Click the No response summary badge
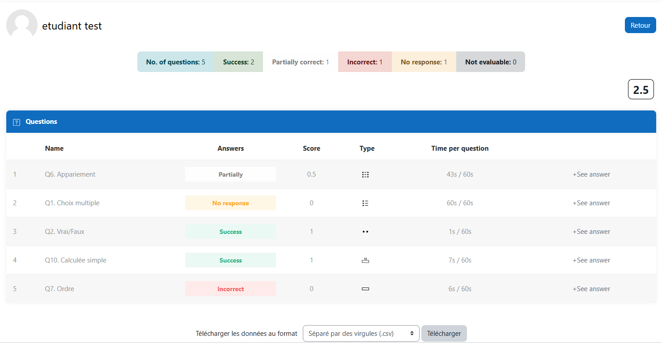Screen dimensions: 662x343 point(424,62)
